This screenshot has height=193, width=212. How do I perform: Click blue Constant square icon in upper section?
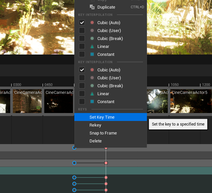(92, 54)
